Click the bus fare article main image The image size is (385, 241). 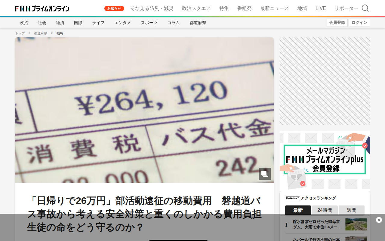(x=144, y=110)
